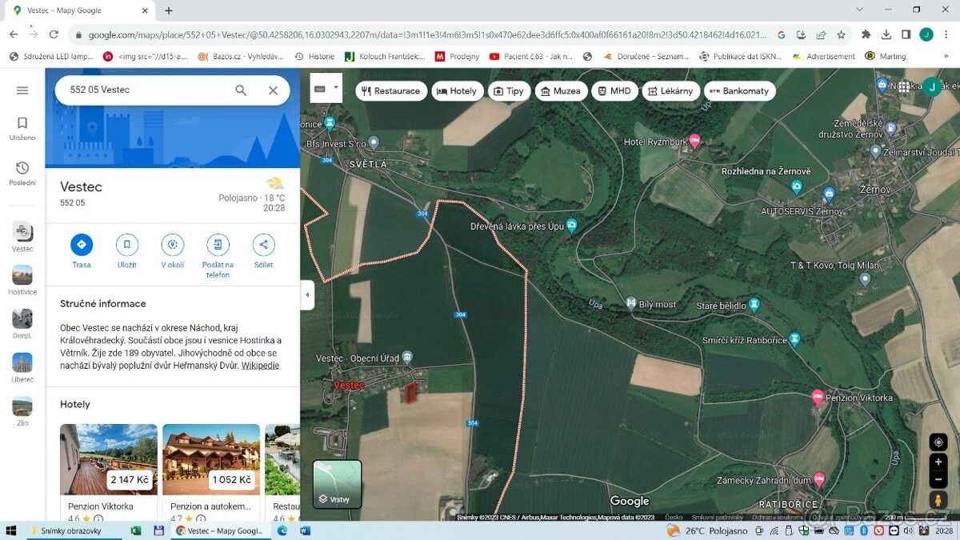
Task: Click the search field with 552 05 Vestec
Action: tap(144, 90)
